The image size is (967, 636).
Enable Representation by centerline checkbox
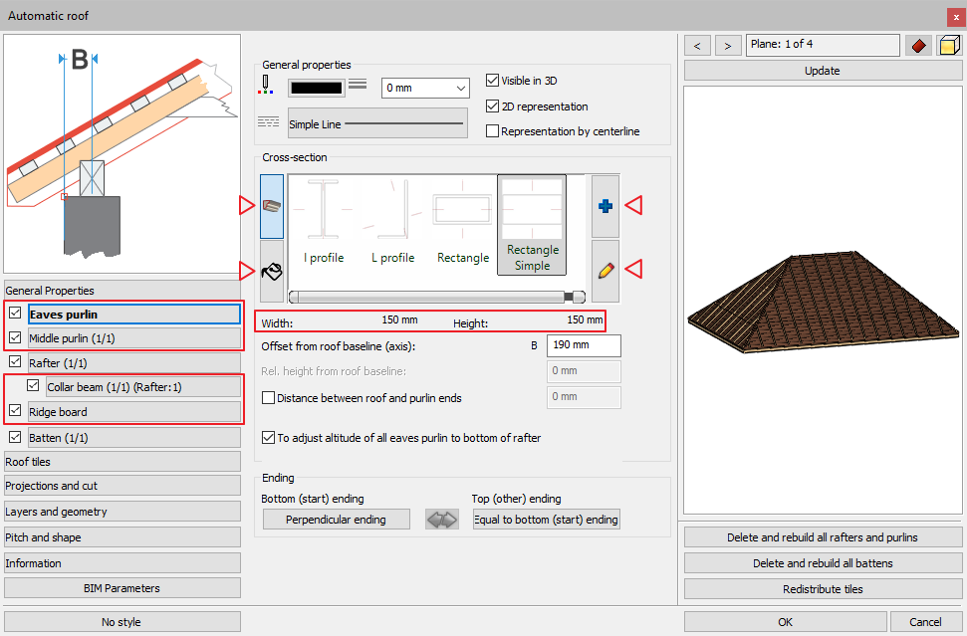pos(492,131)
